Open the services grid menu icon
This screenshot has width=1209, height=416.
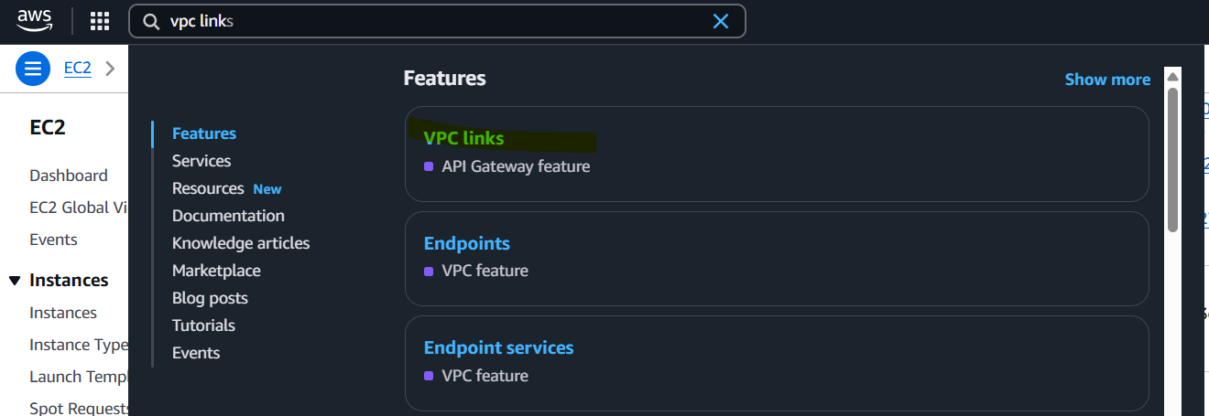coord(100,21)
